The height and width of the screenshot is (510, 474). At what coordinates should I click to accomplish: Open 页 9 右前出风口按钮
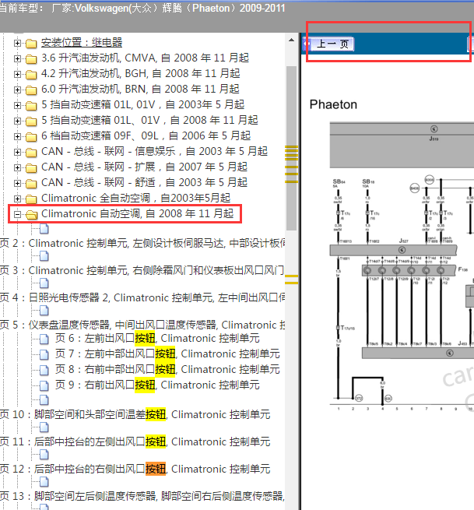coord(157,385)
